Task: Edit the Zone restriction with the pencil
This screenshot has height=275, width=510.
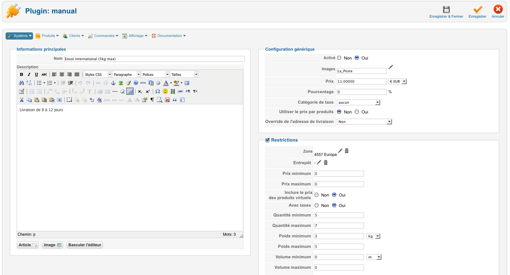Action: [x=340, y=151]
